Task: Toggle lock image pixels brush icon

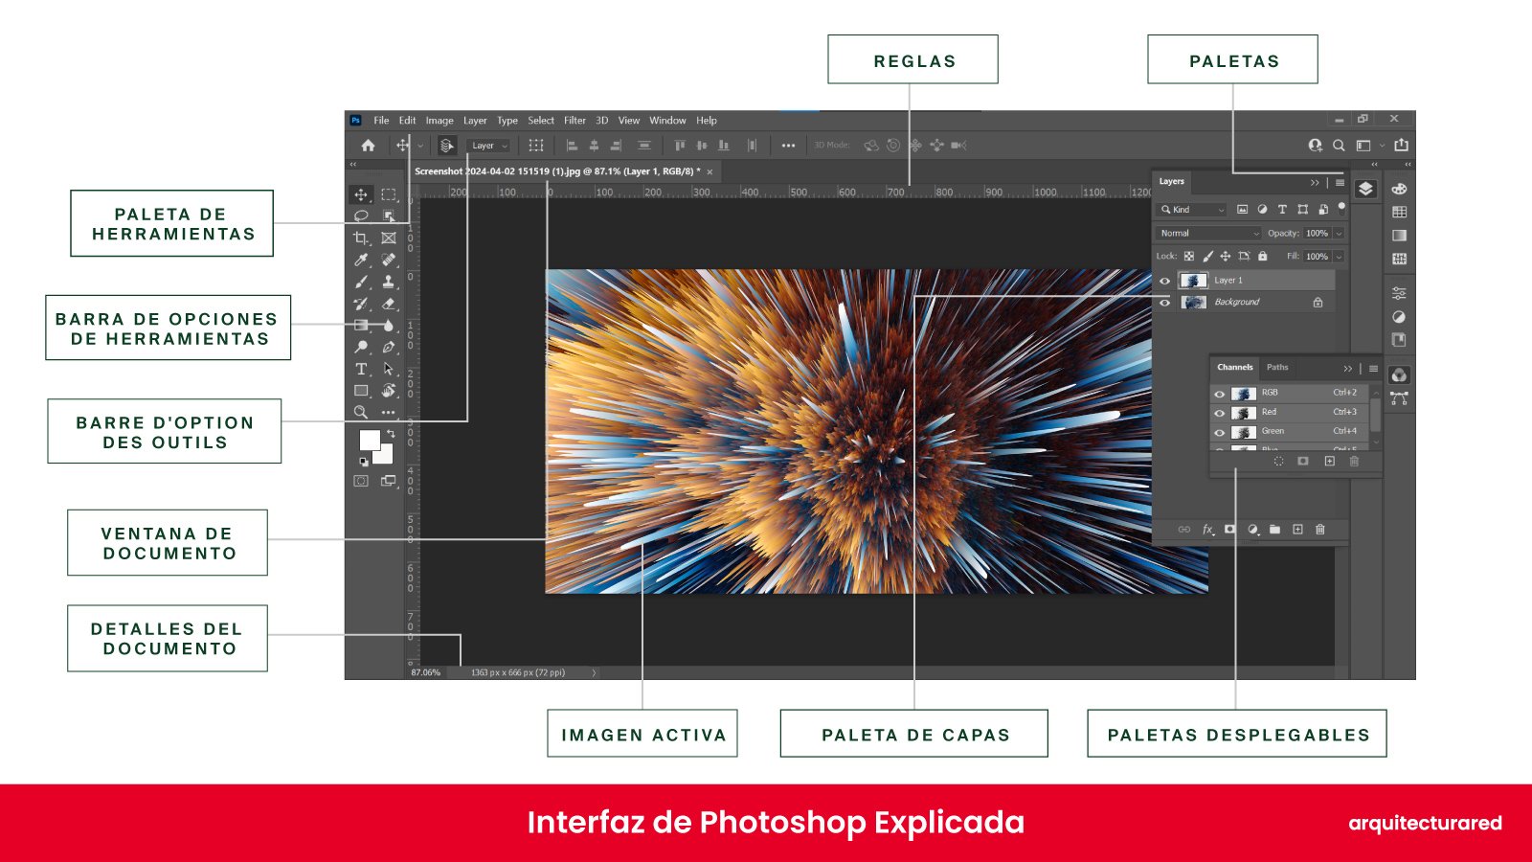Action: point(1207,256)
